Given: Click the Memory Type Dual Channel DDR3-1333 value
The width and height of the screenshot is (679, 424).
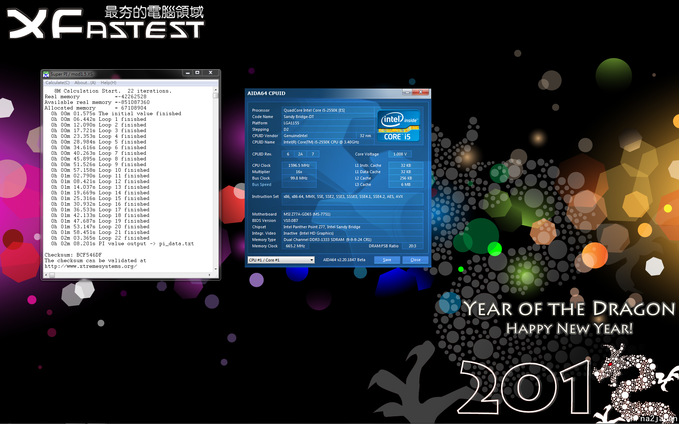Looking at the screenshot, I should 352,240.
